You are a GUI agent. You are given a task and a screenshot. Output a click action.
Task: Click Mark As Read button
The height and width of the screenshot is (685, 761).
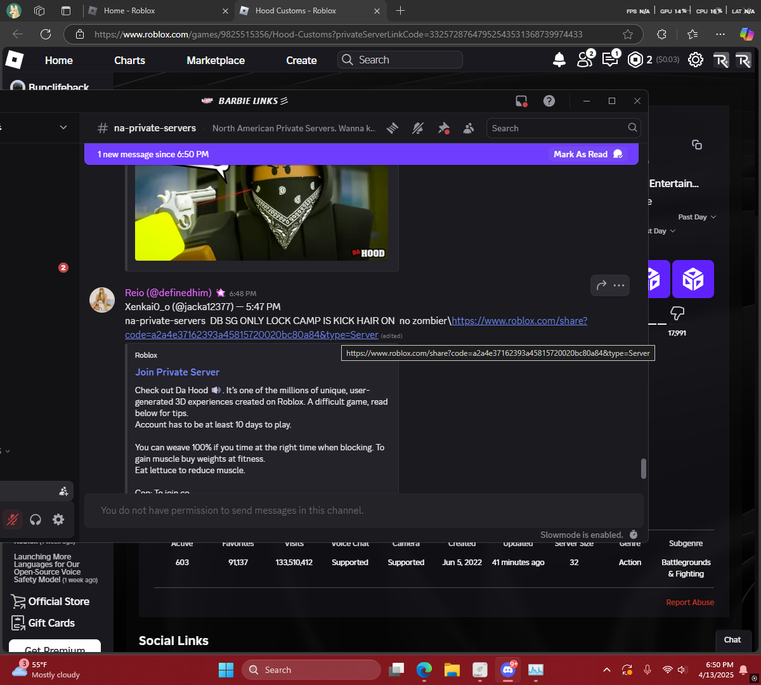587,154
